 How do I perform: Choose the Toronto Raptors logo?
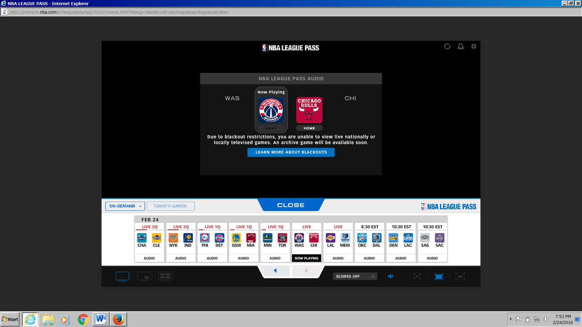(282, 238)
